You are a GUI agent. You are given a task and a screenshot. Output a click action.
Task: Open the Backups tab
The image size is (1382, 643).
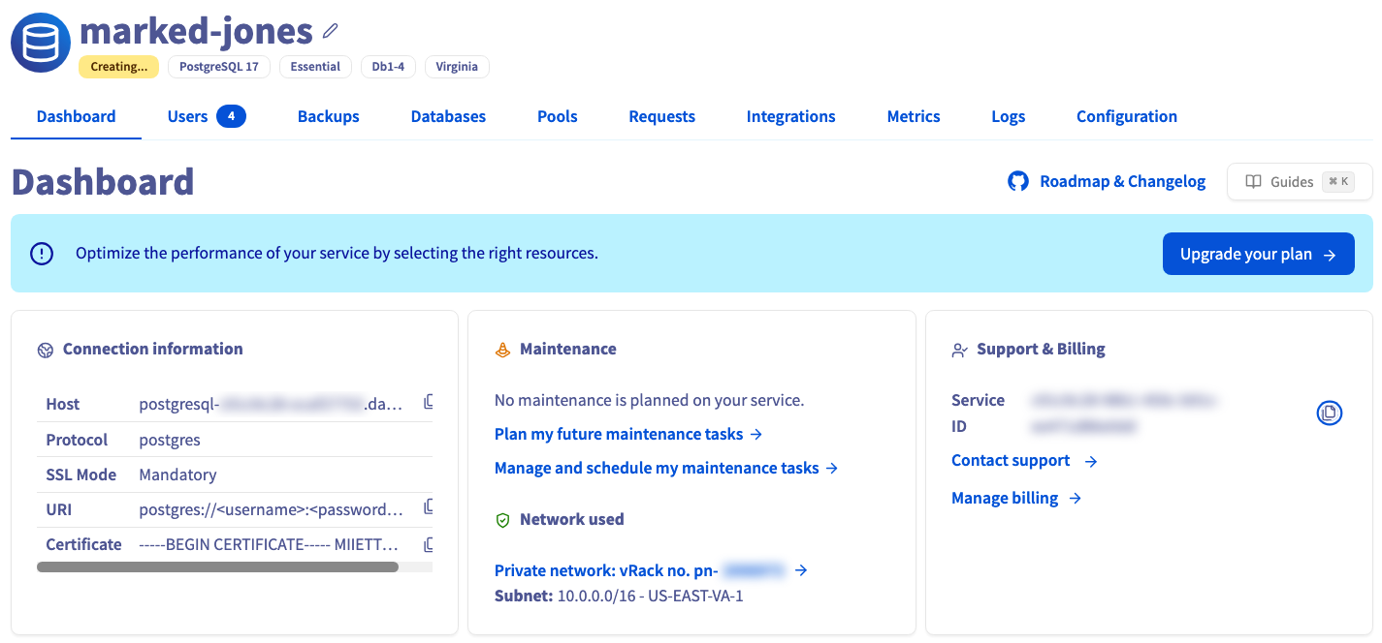tap(329, 116)
